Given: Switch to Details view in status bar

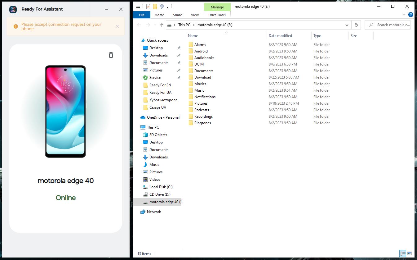Looking at the screenshot, I should point(403,253).
